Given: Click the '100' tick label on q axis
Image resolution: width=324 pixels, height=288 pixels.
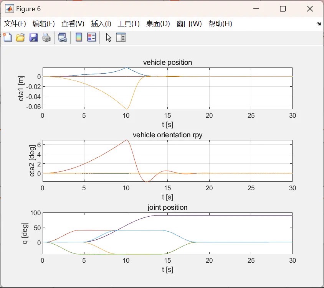Looking at the screenshot, I should click(x=36, y=213).
